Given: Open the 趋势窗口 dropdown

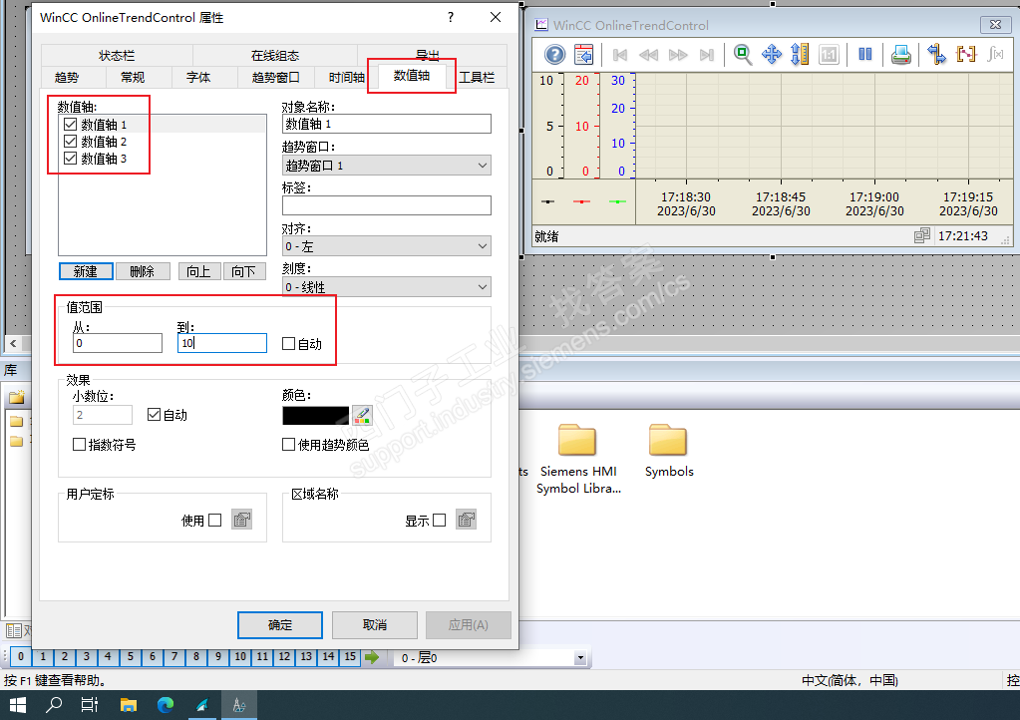Looking at the screenshot, I should (387, 166).
